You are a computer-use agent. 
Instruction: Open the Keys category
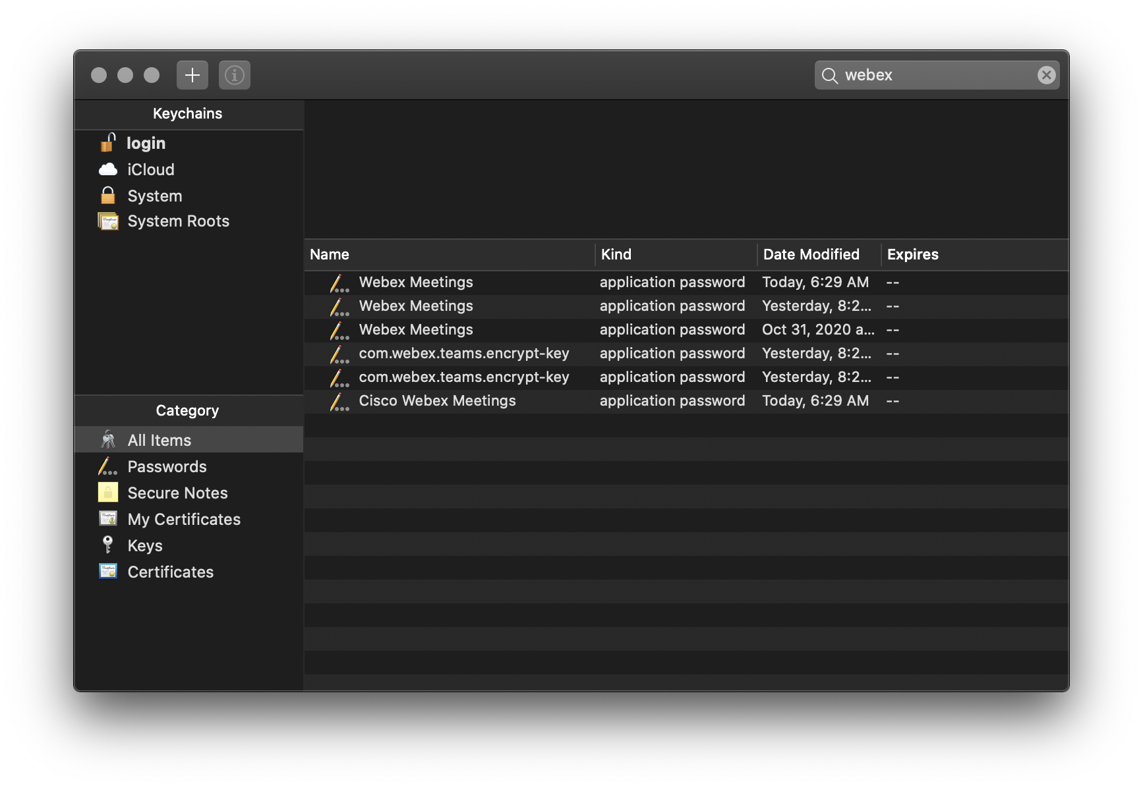[145, 545]
